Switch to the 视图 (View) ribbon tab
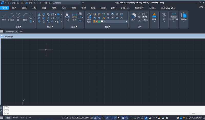Screen dimensions: 205x120 pyautogui.click(x=74, y=8)
